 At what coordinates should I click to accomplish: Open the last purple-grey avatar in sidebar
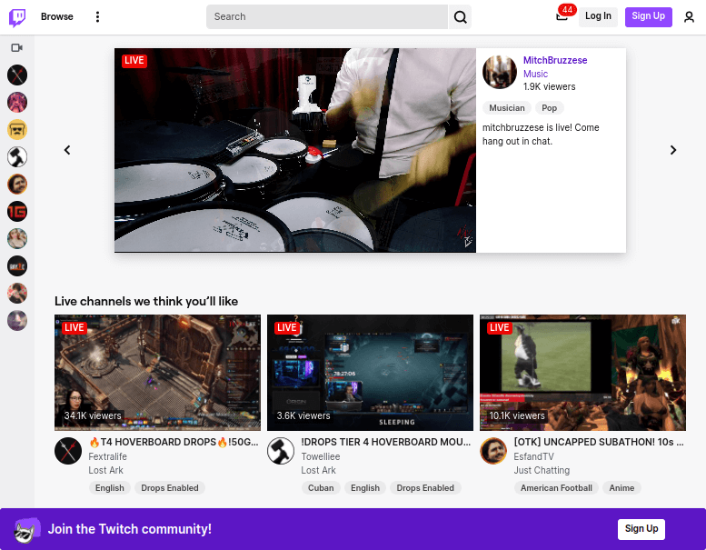(x=17, y=321)
